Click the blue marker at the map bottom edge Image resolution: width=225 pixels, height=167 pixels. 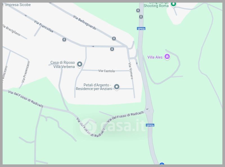162,164
